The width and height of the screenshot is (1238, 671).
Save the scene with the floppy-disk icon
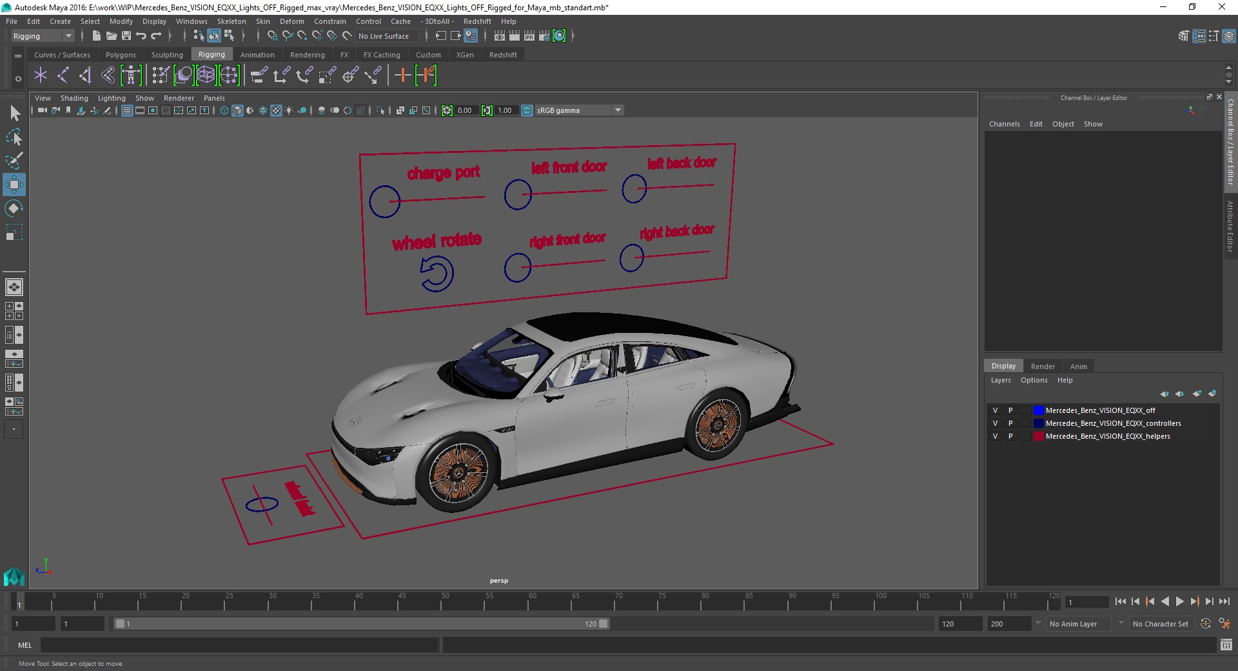126,36
